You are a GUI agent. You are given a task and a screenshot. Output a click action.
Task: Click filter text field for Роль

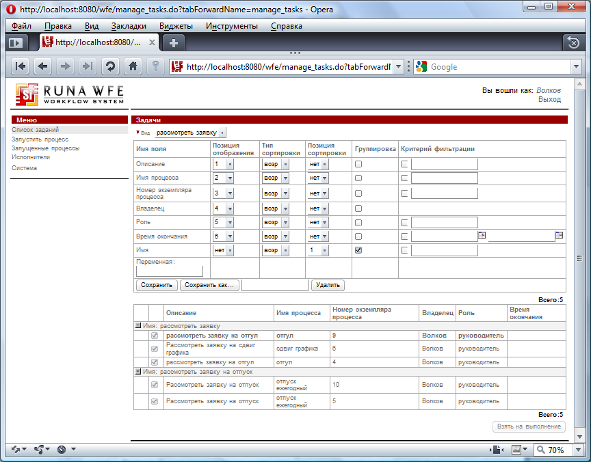tap(445, 223)
